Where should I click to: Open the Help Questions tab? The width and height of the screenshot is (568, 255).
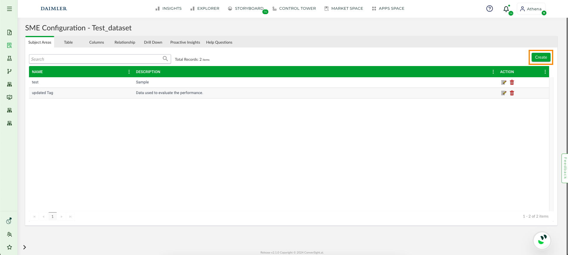(x=219, y=42)
